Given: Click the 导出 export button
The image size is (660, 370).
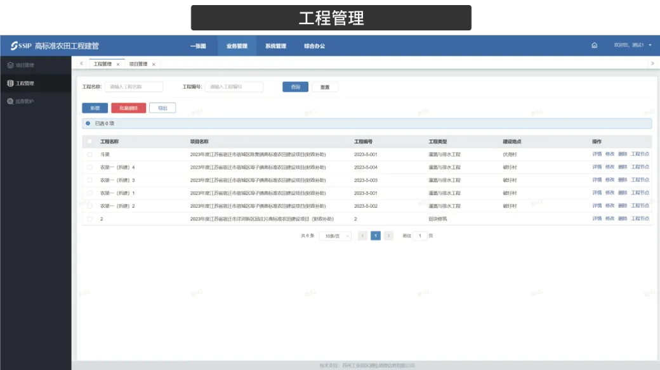Looking at the screenshot, I should (x=162, y=108).
